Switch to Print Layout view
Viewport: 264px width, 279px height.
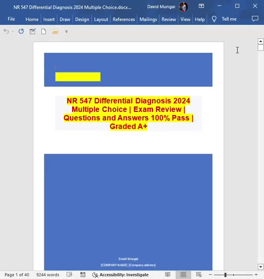tap(183, 274)
